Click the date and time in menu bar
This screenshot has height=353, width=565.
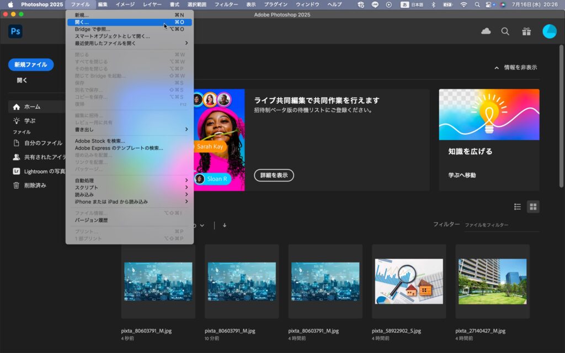[535, 4]
